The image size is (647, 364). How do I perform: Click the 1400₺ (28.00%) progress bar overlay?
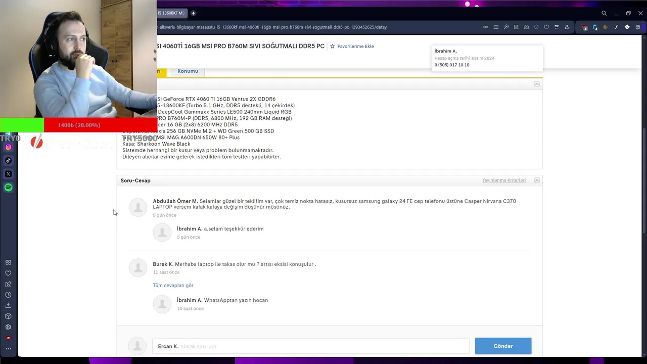(78, 125)
